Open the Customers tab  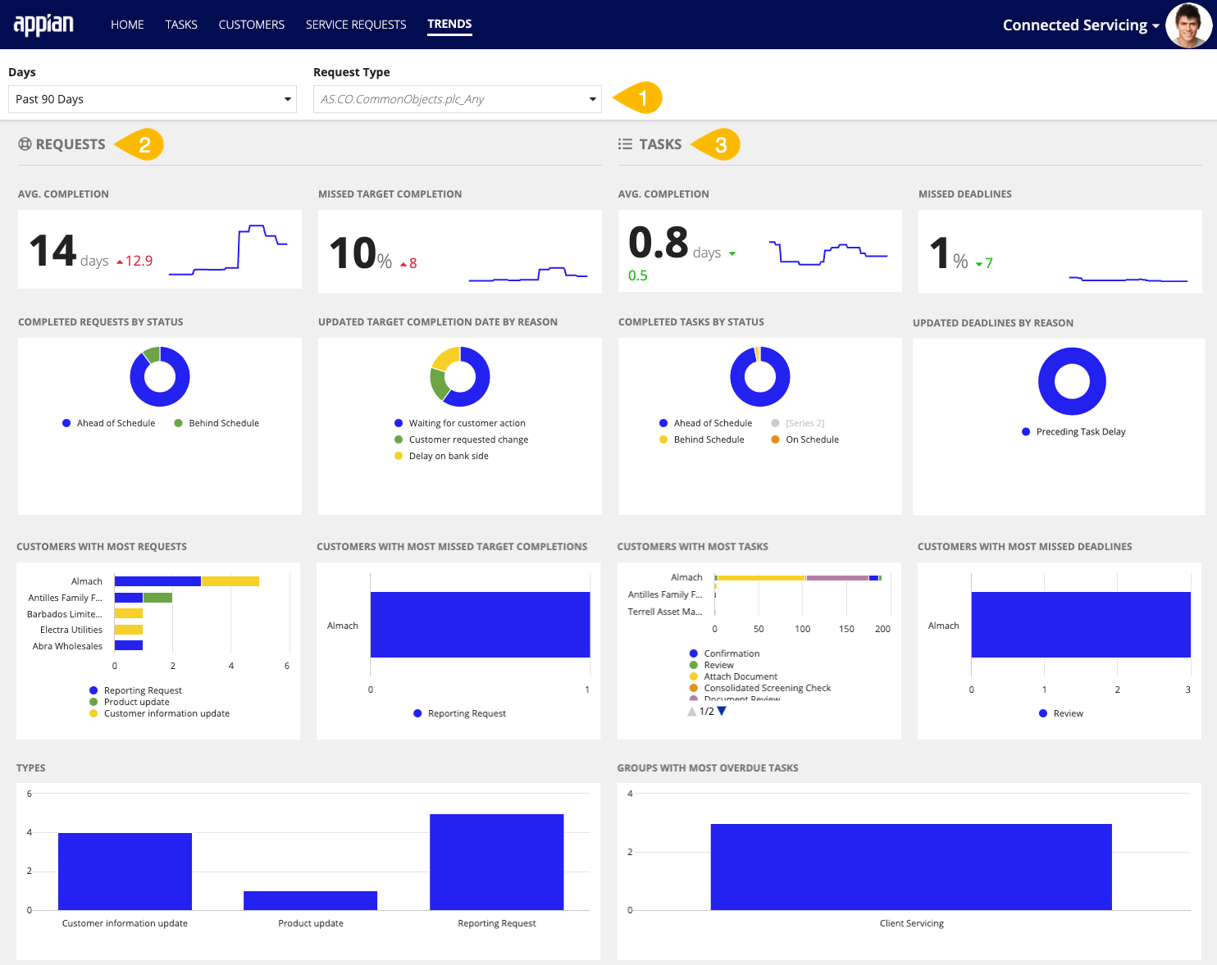tap(251, 25)
